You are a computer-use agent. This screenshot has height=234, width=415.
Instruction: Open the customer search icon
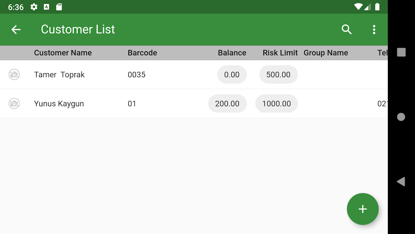tap(346, 30)
